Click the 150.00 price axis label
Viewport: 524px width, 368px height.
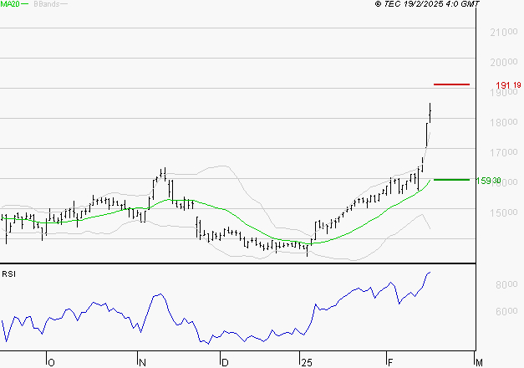pos(504,212)
